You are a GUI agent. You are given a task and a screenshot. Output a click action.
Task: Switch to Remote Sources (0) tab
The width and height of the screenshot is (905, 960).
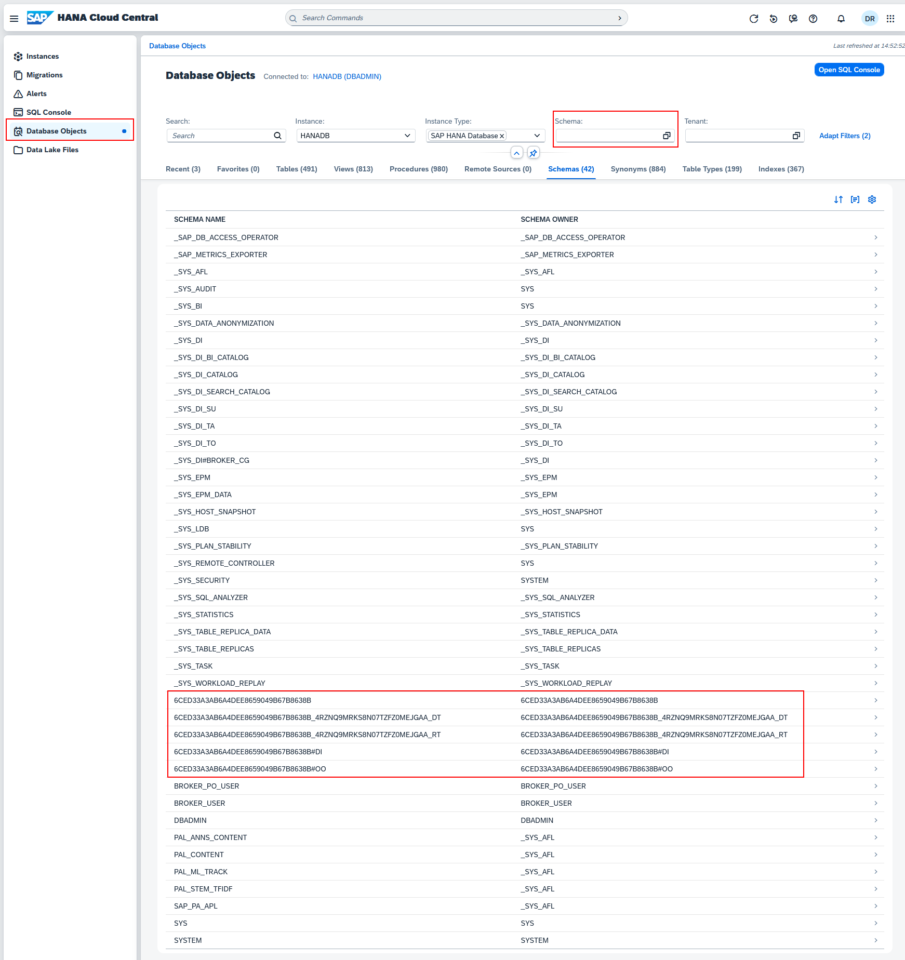pos(498,169)
